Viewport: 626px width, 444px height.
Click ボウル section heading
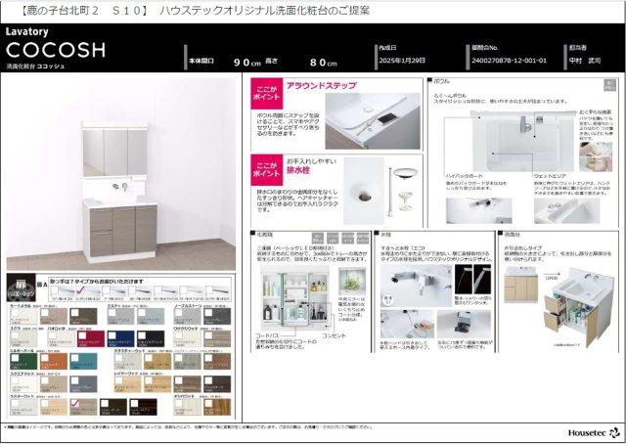pos(441,81)
